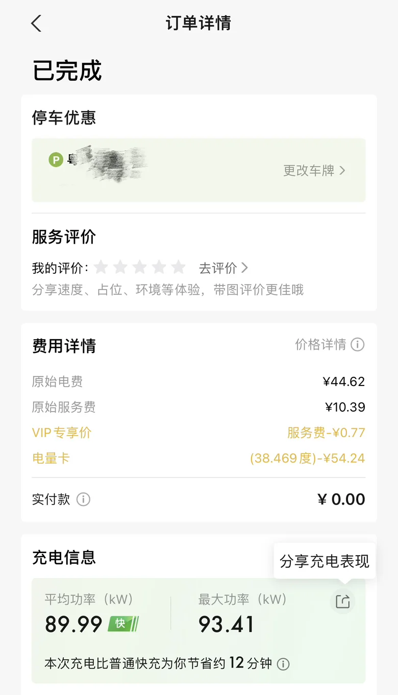This screenshot has width=398, height=695.
Task: Rate one star in 我的评价
Action: [101, 267]
